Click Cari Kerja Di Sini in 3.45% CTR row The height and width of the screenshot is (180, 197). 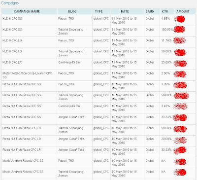pos(69,106)
